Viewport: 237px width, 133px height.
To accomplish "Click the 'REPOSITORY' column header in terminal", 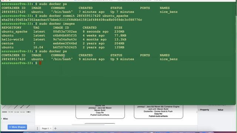I will (11, 28).
